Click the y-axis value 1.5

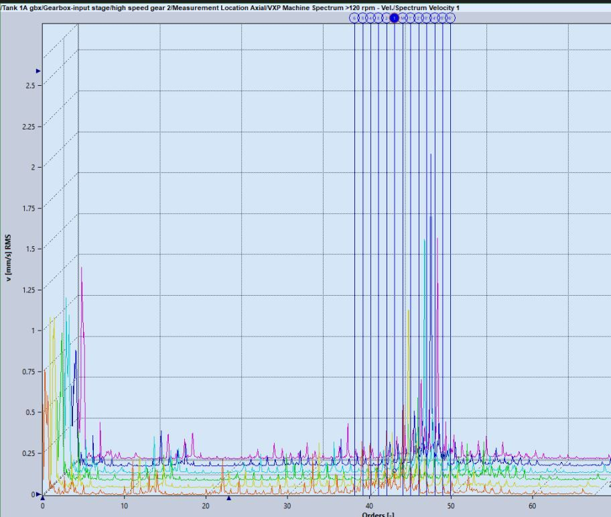coord(30,249)
